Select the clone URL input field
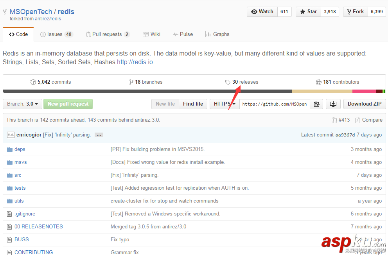Viewport: 388px width, 255px height. tap(275, 104)
